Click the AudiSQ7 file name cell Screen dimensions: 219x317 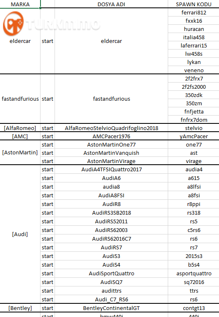point(111,282)
